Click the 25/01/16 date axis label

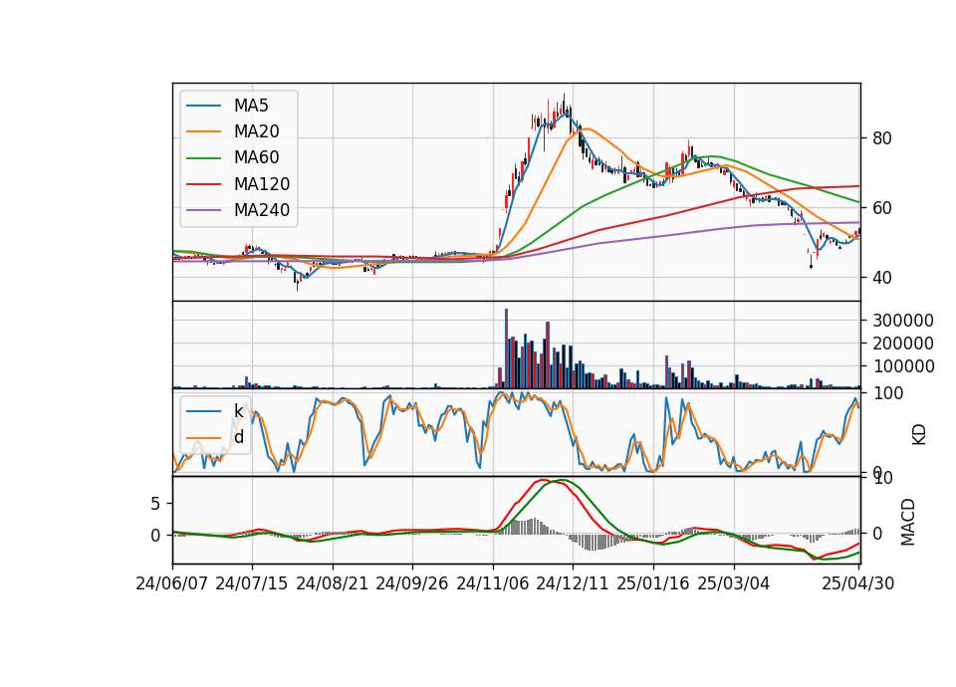pyautogui.click(x=653, y=583)
